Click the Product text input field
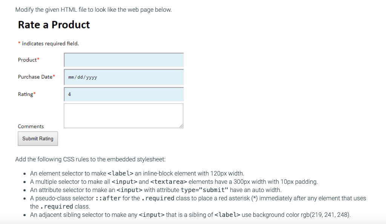386x224 pixels. pyautogui.click(x=124, y=60)
